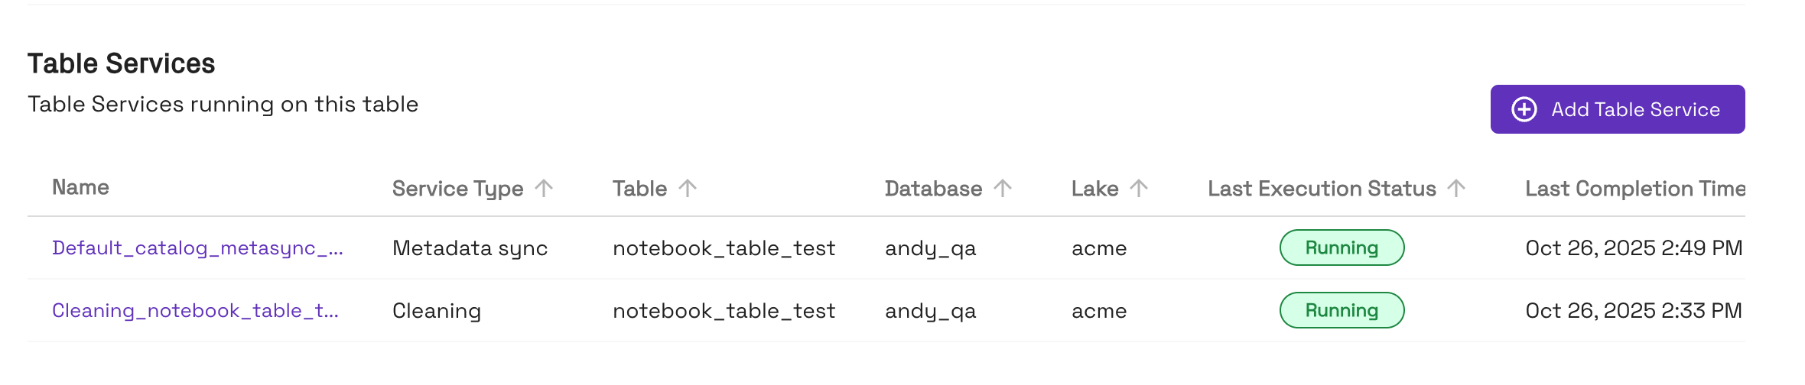Click Oct 26, 2025 2:49 PM timestamp
The width and height of the screenshot is (1805, 385).
1634,248
